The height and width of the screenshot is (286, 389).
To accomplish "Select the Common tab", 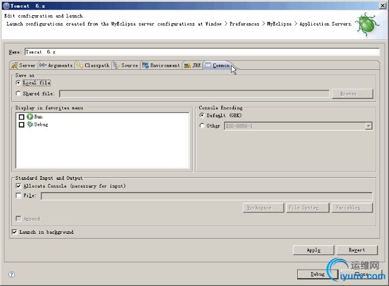I will coord(218,66).
